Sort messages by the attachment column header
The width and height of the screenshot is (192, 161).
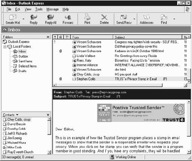[60, 37]
